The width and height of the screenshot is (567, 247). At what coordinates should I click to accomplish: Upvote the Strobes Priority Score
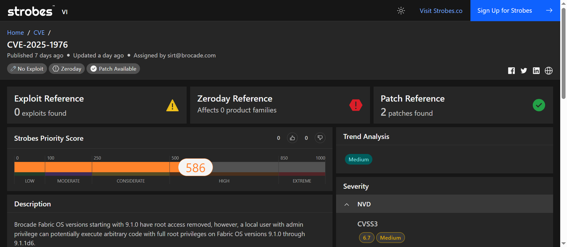pyautogui.click(x=292, y=138)
